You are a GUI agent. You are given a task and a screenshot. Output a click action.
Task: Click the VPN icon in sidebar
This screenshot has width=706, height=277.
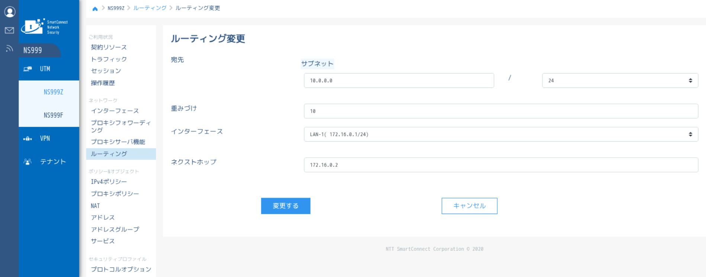coord(28,139)
